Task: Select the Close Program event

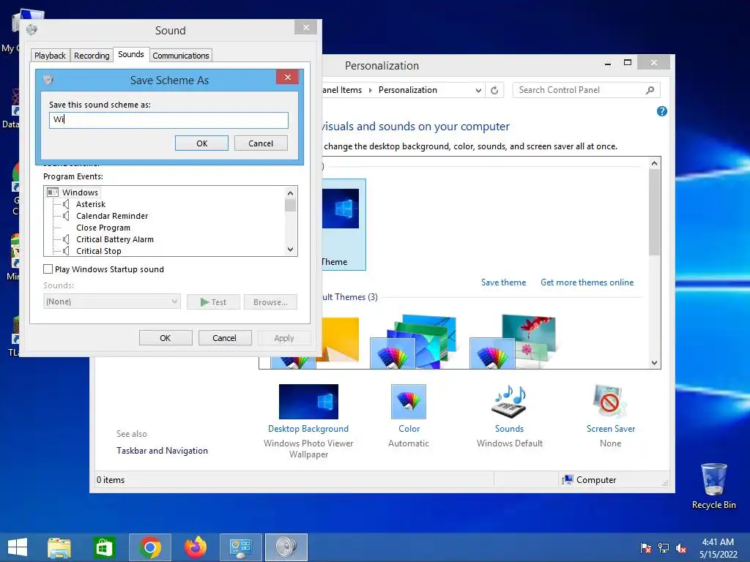Action: click(103, 228)
